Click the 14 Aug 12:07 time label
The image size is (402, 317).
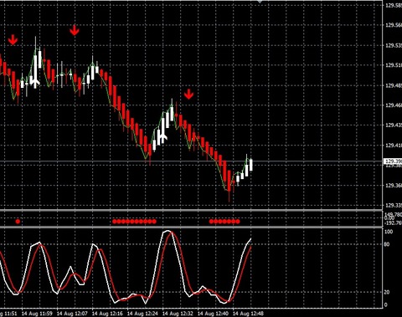point(72,314)
